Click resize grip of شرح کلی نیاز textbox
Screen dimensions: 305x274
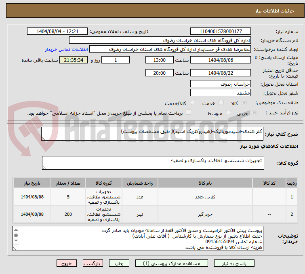pos(43,138)
